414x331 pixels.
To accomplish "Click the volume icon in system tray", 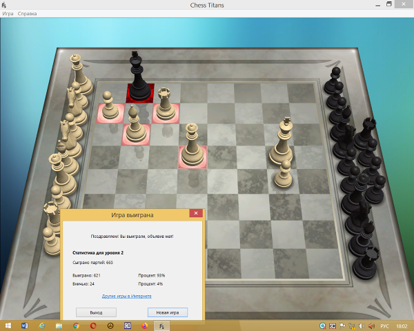I will click(373, 325).
